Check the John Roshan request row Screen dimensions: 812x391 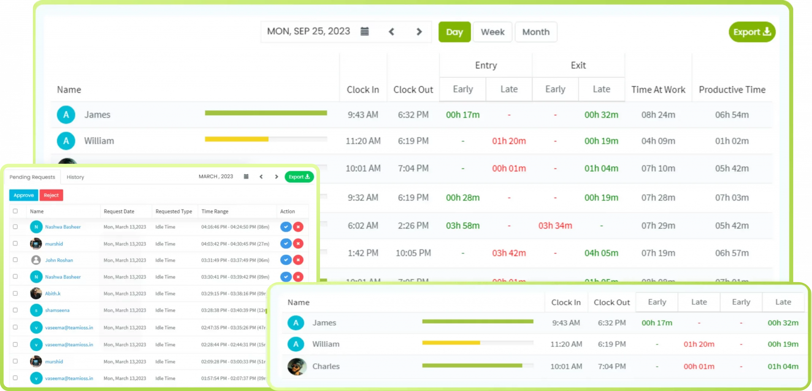[x=15, y=260]
